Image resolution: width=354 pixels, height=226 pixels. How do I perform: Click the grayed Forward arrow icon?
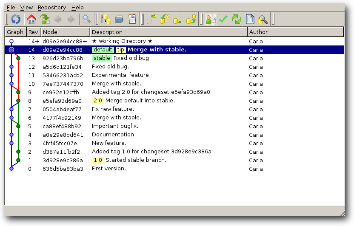point(71,20)
